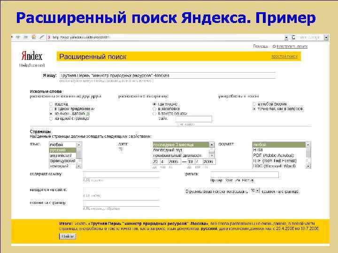Click the 'Найдётся всё' slogan under logo
The height and width of the screenshot is (253, 338).
tap(32, 65)
